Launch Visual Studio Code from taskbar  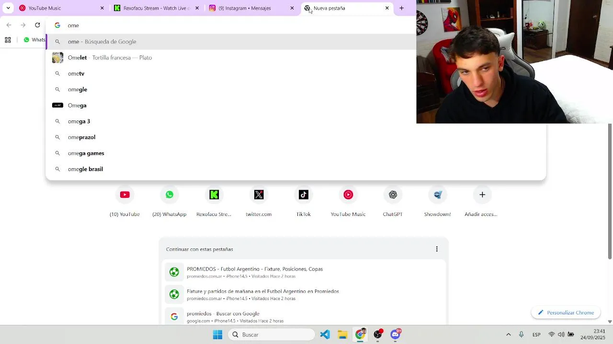coord(325,334)
